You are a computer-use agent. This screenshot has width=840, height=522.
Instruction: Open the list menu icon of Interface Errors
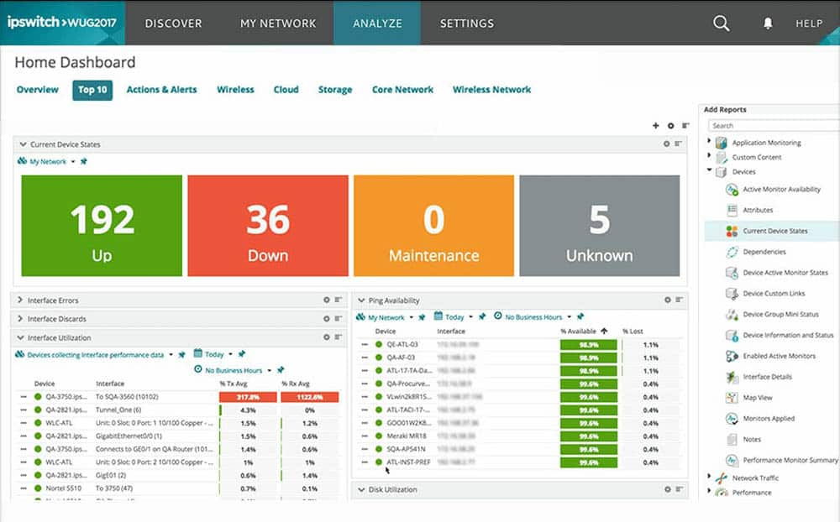pyautogui.click(x=338, y=300)
